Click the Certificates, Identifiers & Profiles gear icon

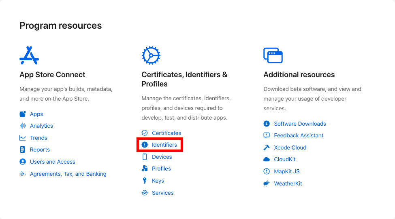coord(151,55)
